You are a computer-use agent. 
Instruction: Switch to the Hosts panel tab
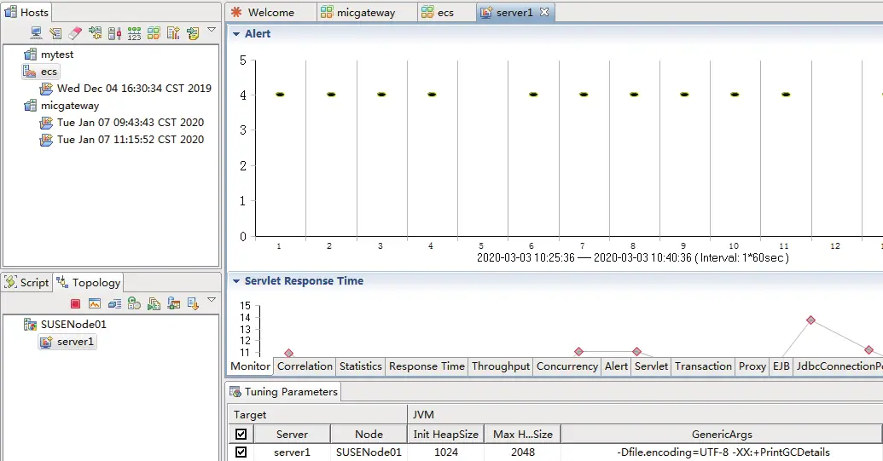(26, 12)
